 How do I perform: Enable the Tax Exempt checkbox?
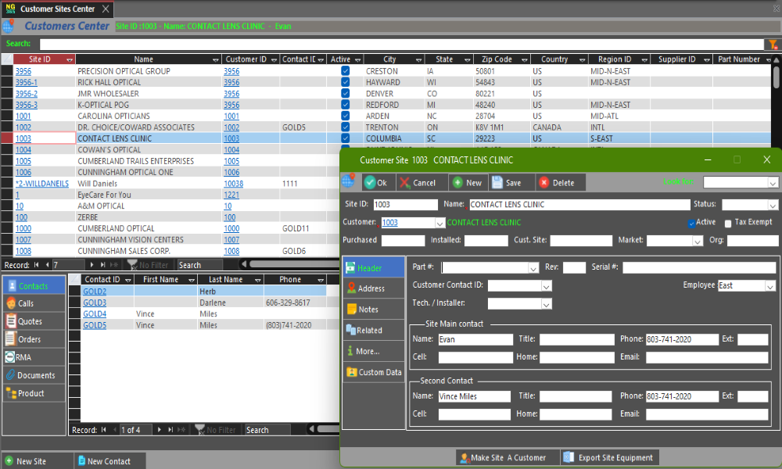(x=728, y=224)
